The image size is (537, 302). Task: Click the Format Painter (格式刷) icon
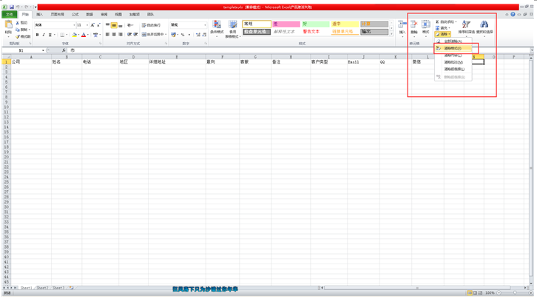23,36
